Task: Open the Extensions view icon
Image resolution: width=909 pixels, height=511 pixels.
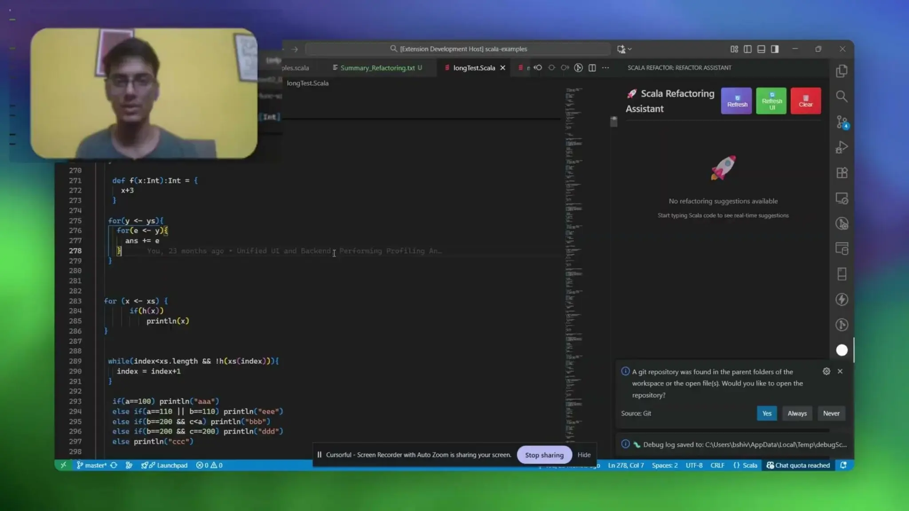Action: pyautogui.click(x=842, y=173)
